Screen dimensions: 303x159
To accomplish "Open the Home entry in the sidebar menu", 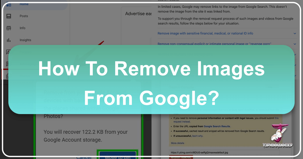I will [24, 4].
